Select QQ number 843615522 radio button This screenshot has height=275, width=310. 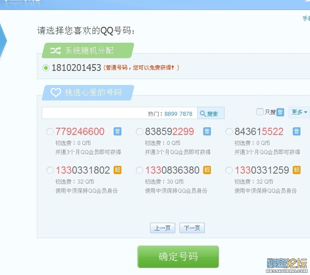229,131
